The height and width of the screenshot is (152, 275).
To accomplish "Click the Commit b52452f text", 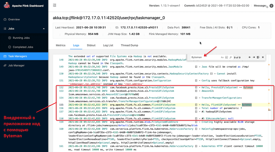I will click(217, 6).
